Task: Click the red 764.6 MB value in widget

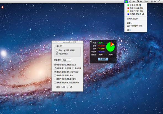Action: point(101,46)
